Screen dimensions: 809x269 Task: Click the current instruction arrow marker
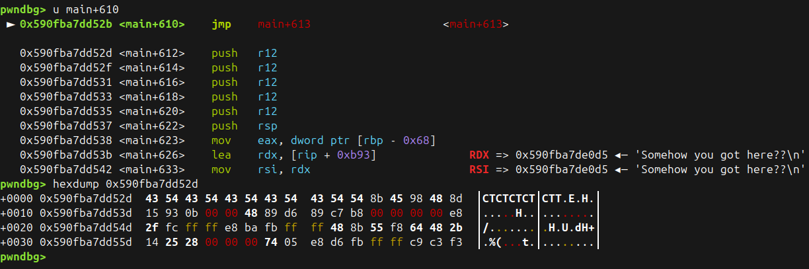tap(10, 24)
